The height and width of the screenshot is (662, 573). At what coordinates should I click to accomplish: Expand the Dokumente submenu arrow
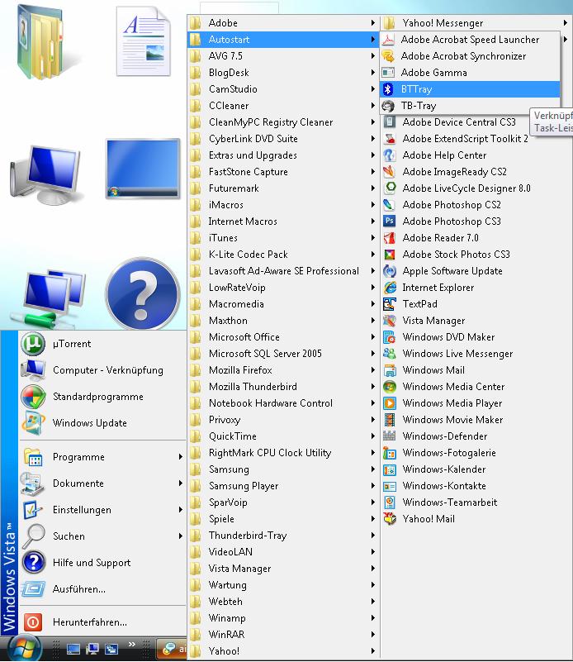pyautogui.click(x=181, y=483)
